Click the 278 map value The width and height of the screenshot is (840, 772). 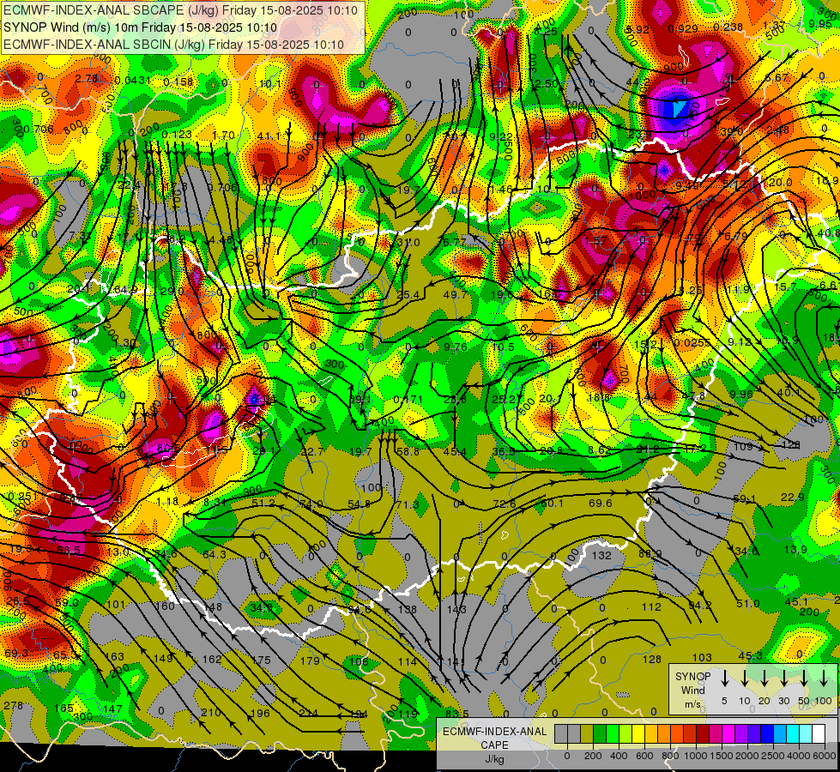[14, 706]
